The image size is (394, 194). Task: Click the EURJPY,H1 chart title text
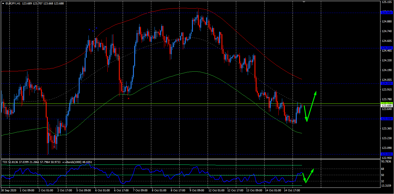[x=13, y=3]
